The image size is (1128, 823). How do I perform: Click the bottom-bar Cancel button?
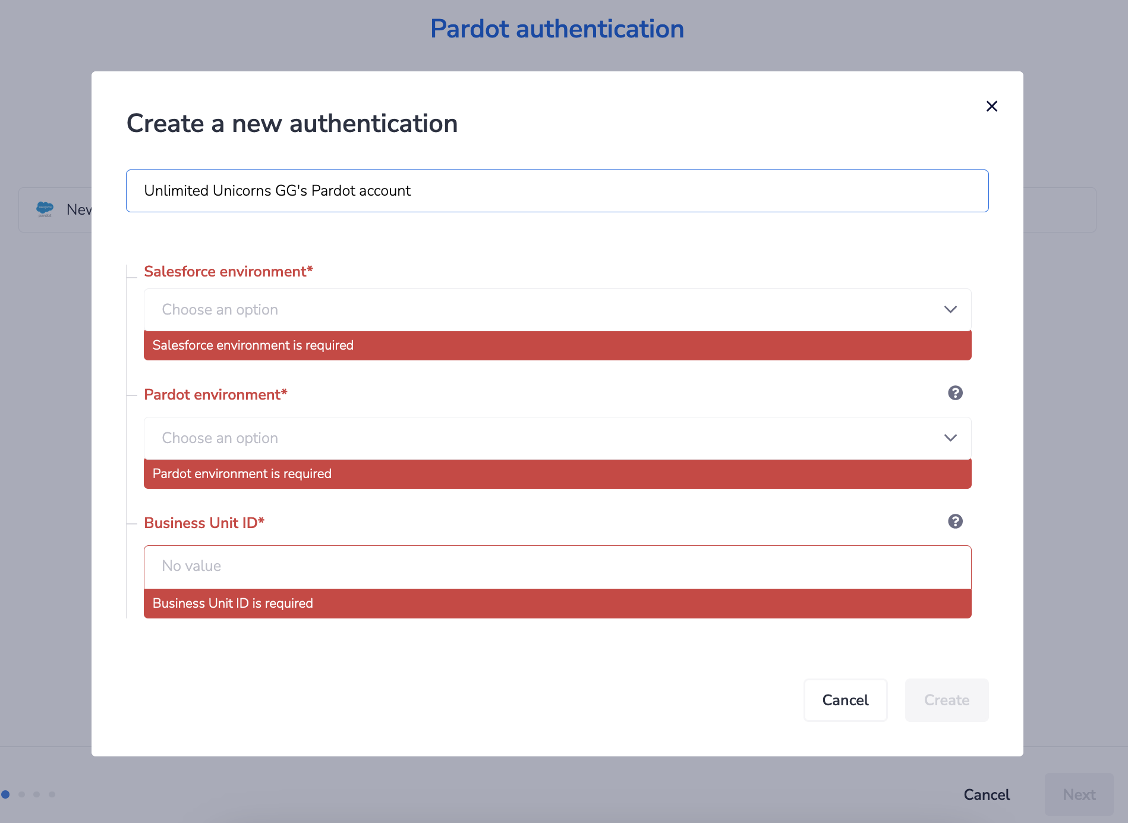pyautogui.click(x=987, y=794)
